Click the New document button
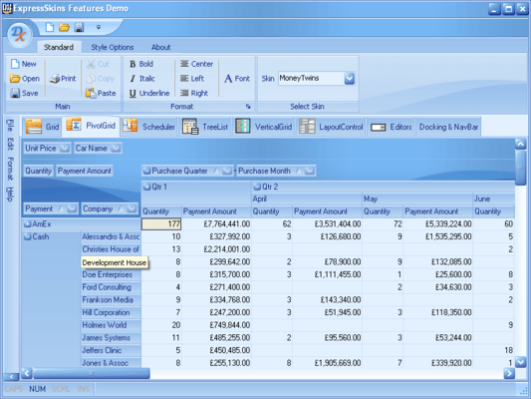Viewport: 531px width, 399px height. coord(23,64)
